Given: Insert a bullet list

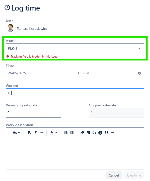Looking at the screenshot, I should 66,133.
